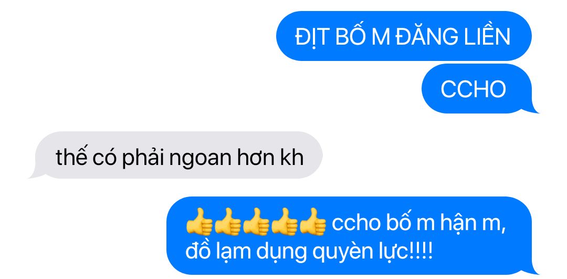
Task: Click the words 'quyền lực!!!!' in the bottom message
Action: tap(371, 251)
